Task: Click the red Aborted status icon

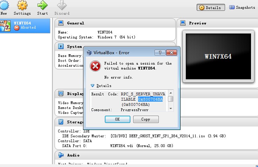Action: (16, 28)
